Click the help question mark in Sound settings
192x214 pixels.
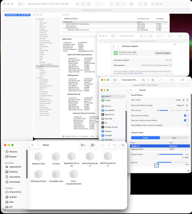188,171
